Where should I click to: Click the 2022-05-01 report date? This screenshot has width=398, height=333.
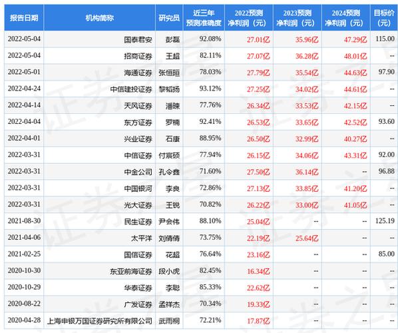click(24, 72)
